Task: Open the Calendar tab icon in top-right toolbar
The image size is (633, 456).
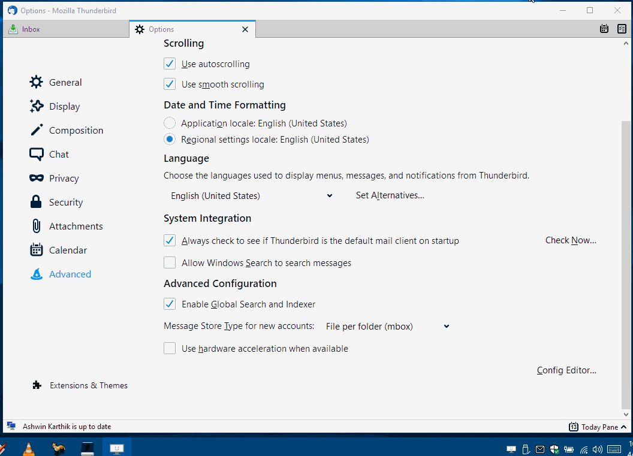Action: click(x=604, y=29)
